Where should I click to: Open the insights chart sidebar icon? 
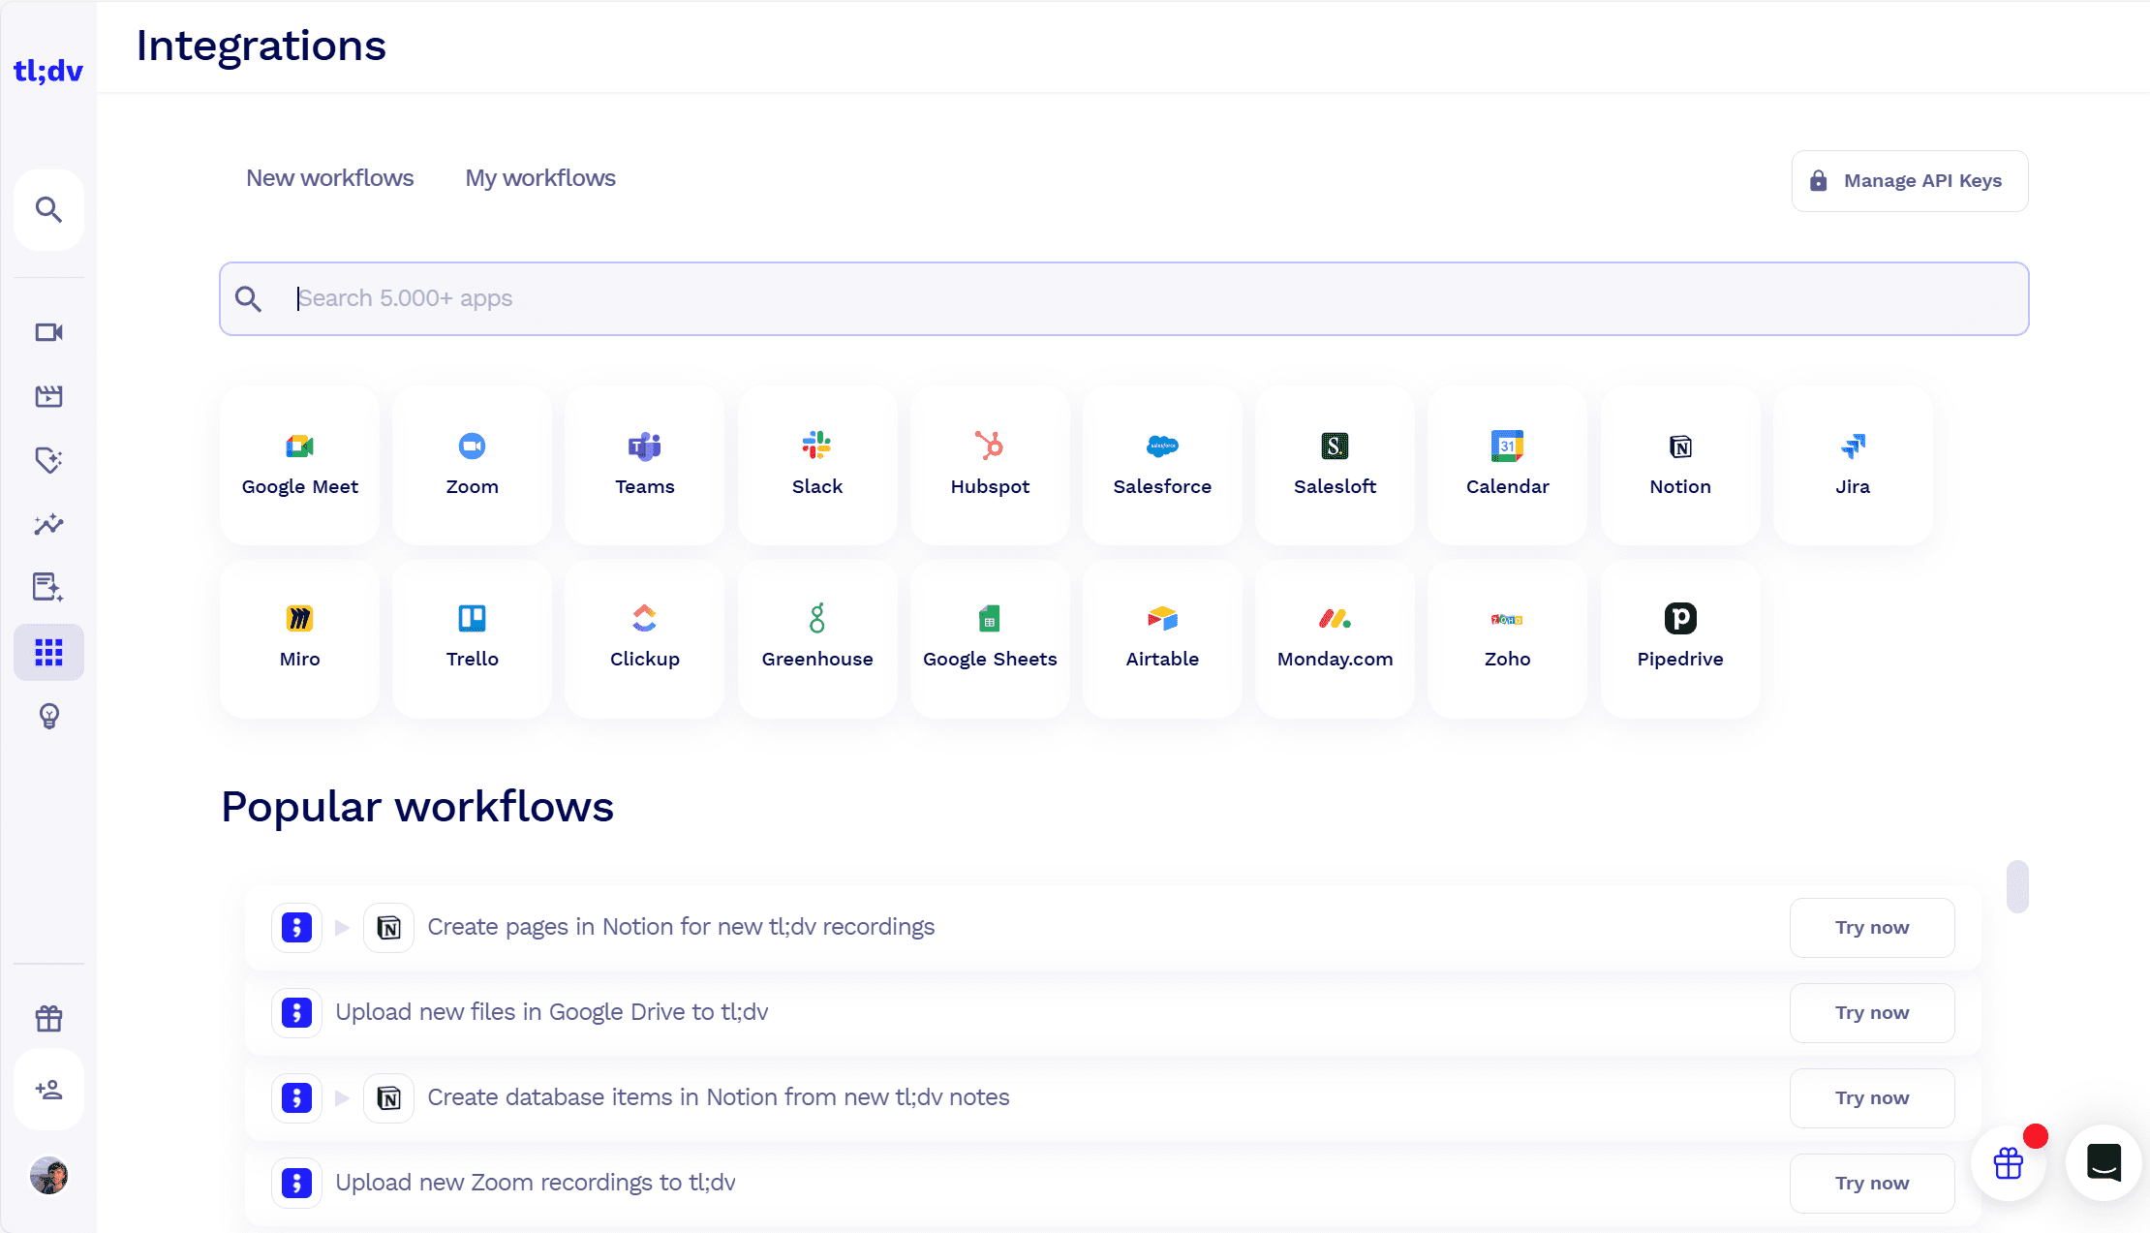pos(48,524)
